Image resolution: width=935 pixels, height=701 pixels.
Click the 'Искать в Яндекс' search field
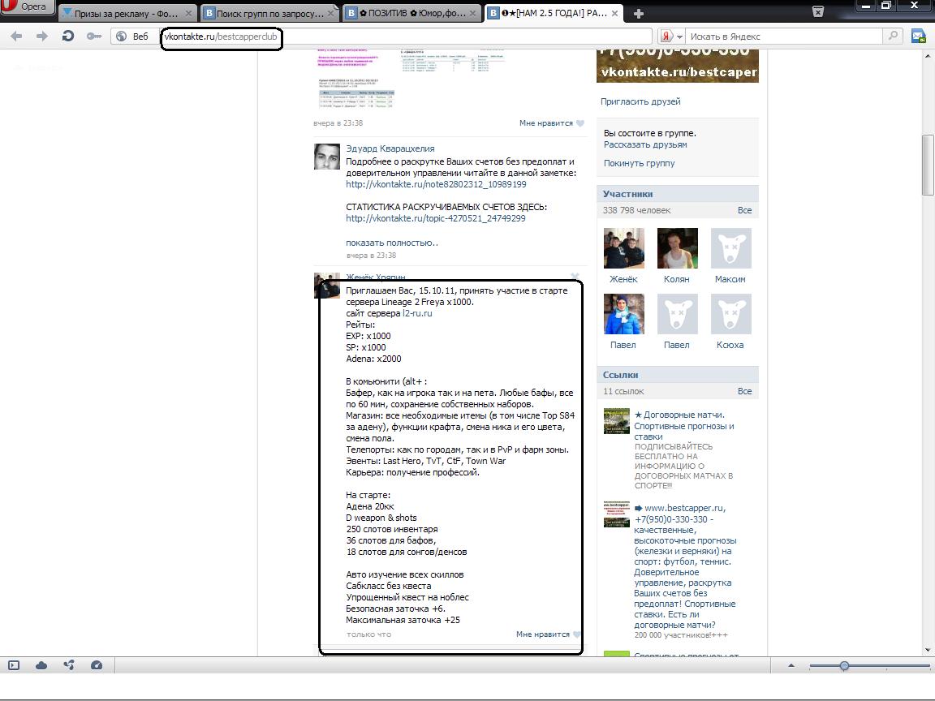click(x=784, y=37)
